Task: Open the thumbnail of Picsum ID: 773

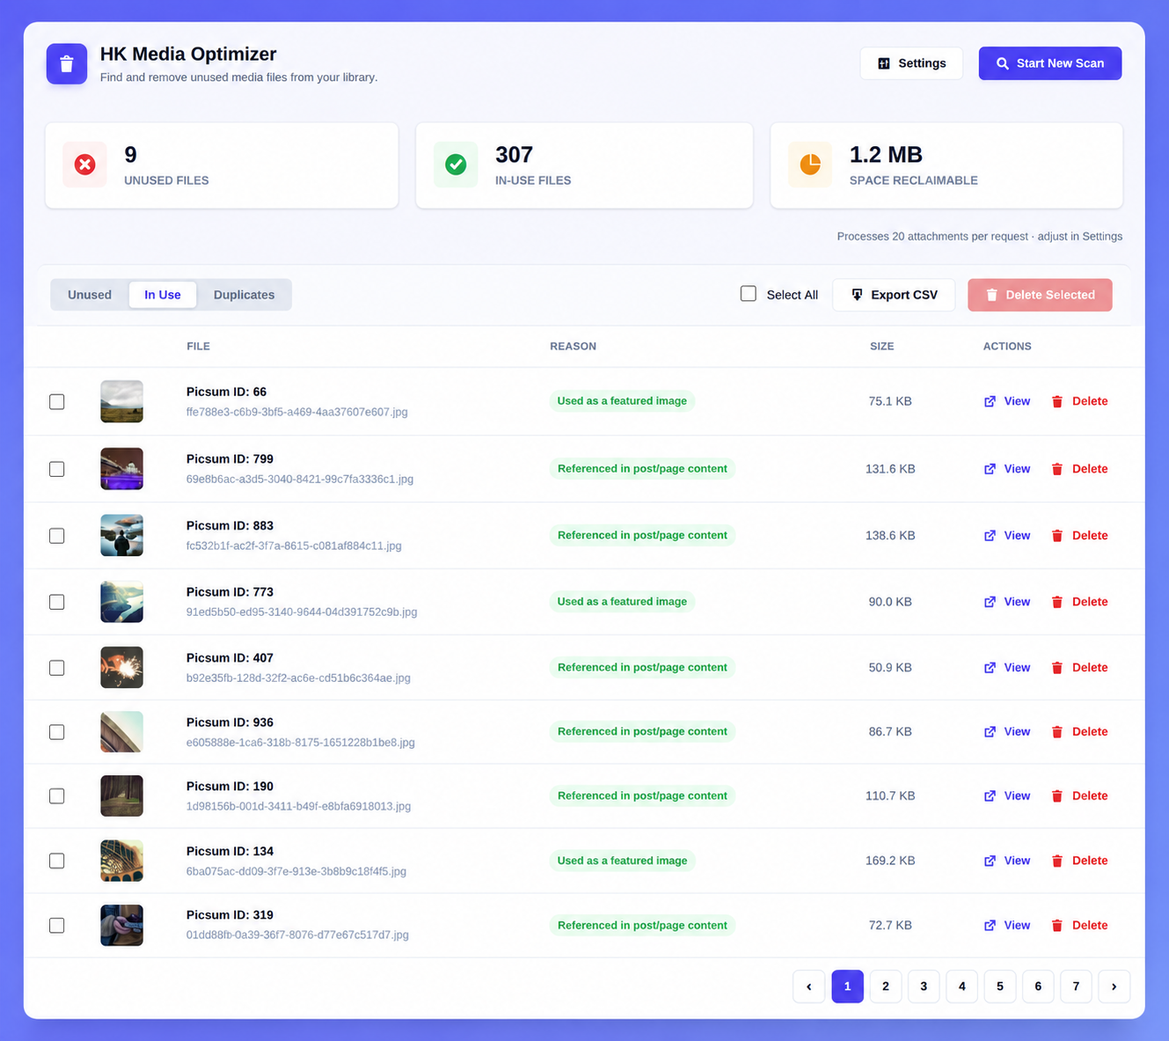Action: [x=121, y=602]
